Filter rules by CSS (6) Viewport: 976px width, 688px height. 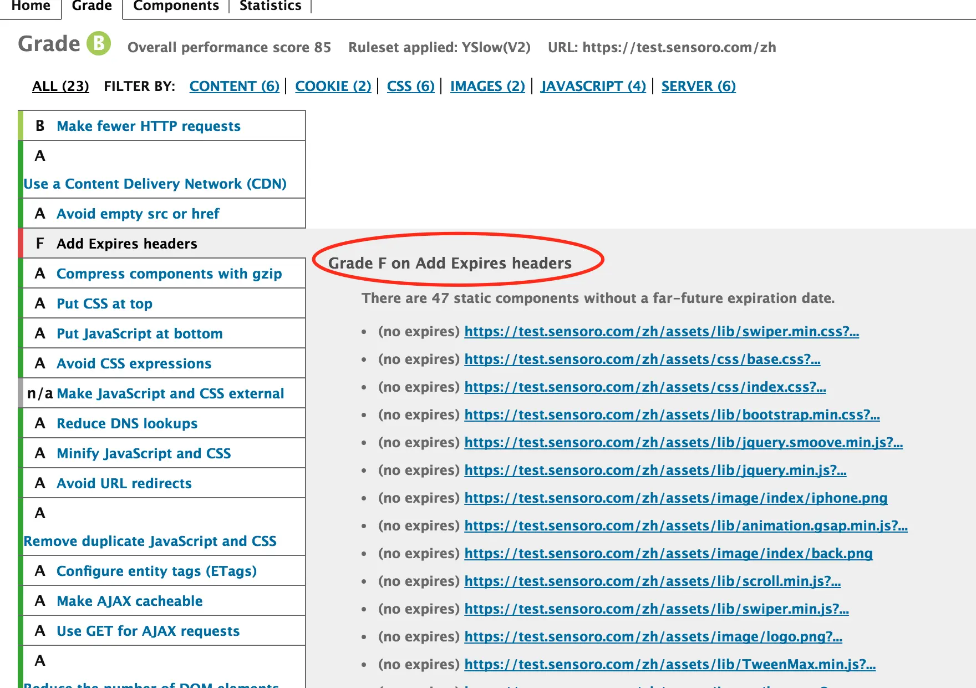[x=411, y=86]
